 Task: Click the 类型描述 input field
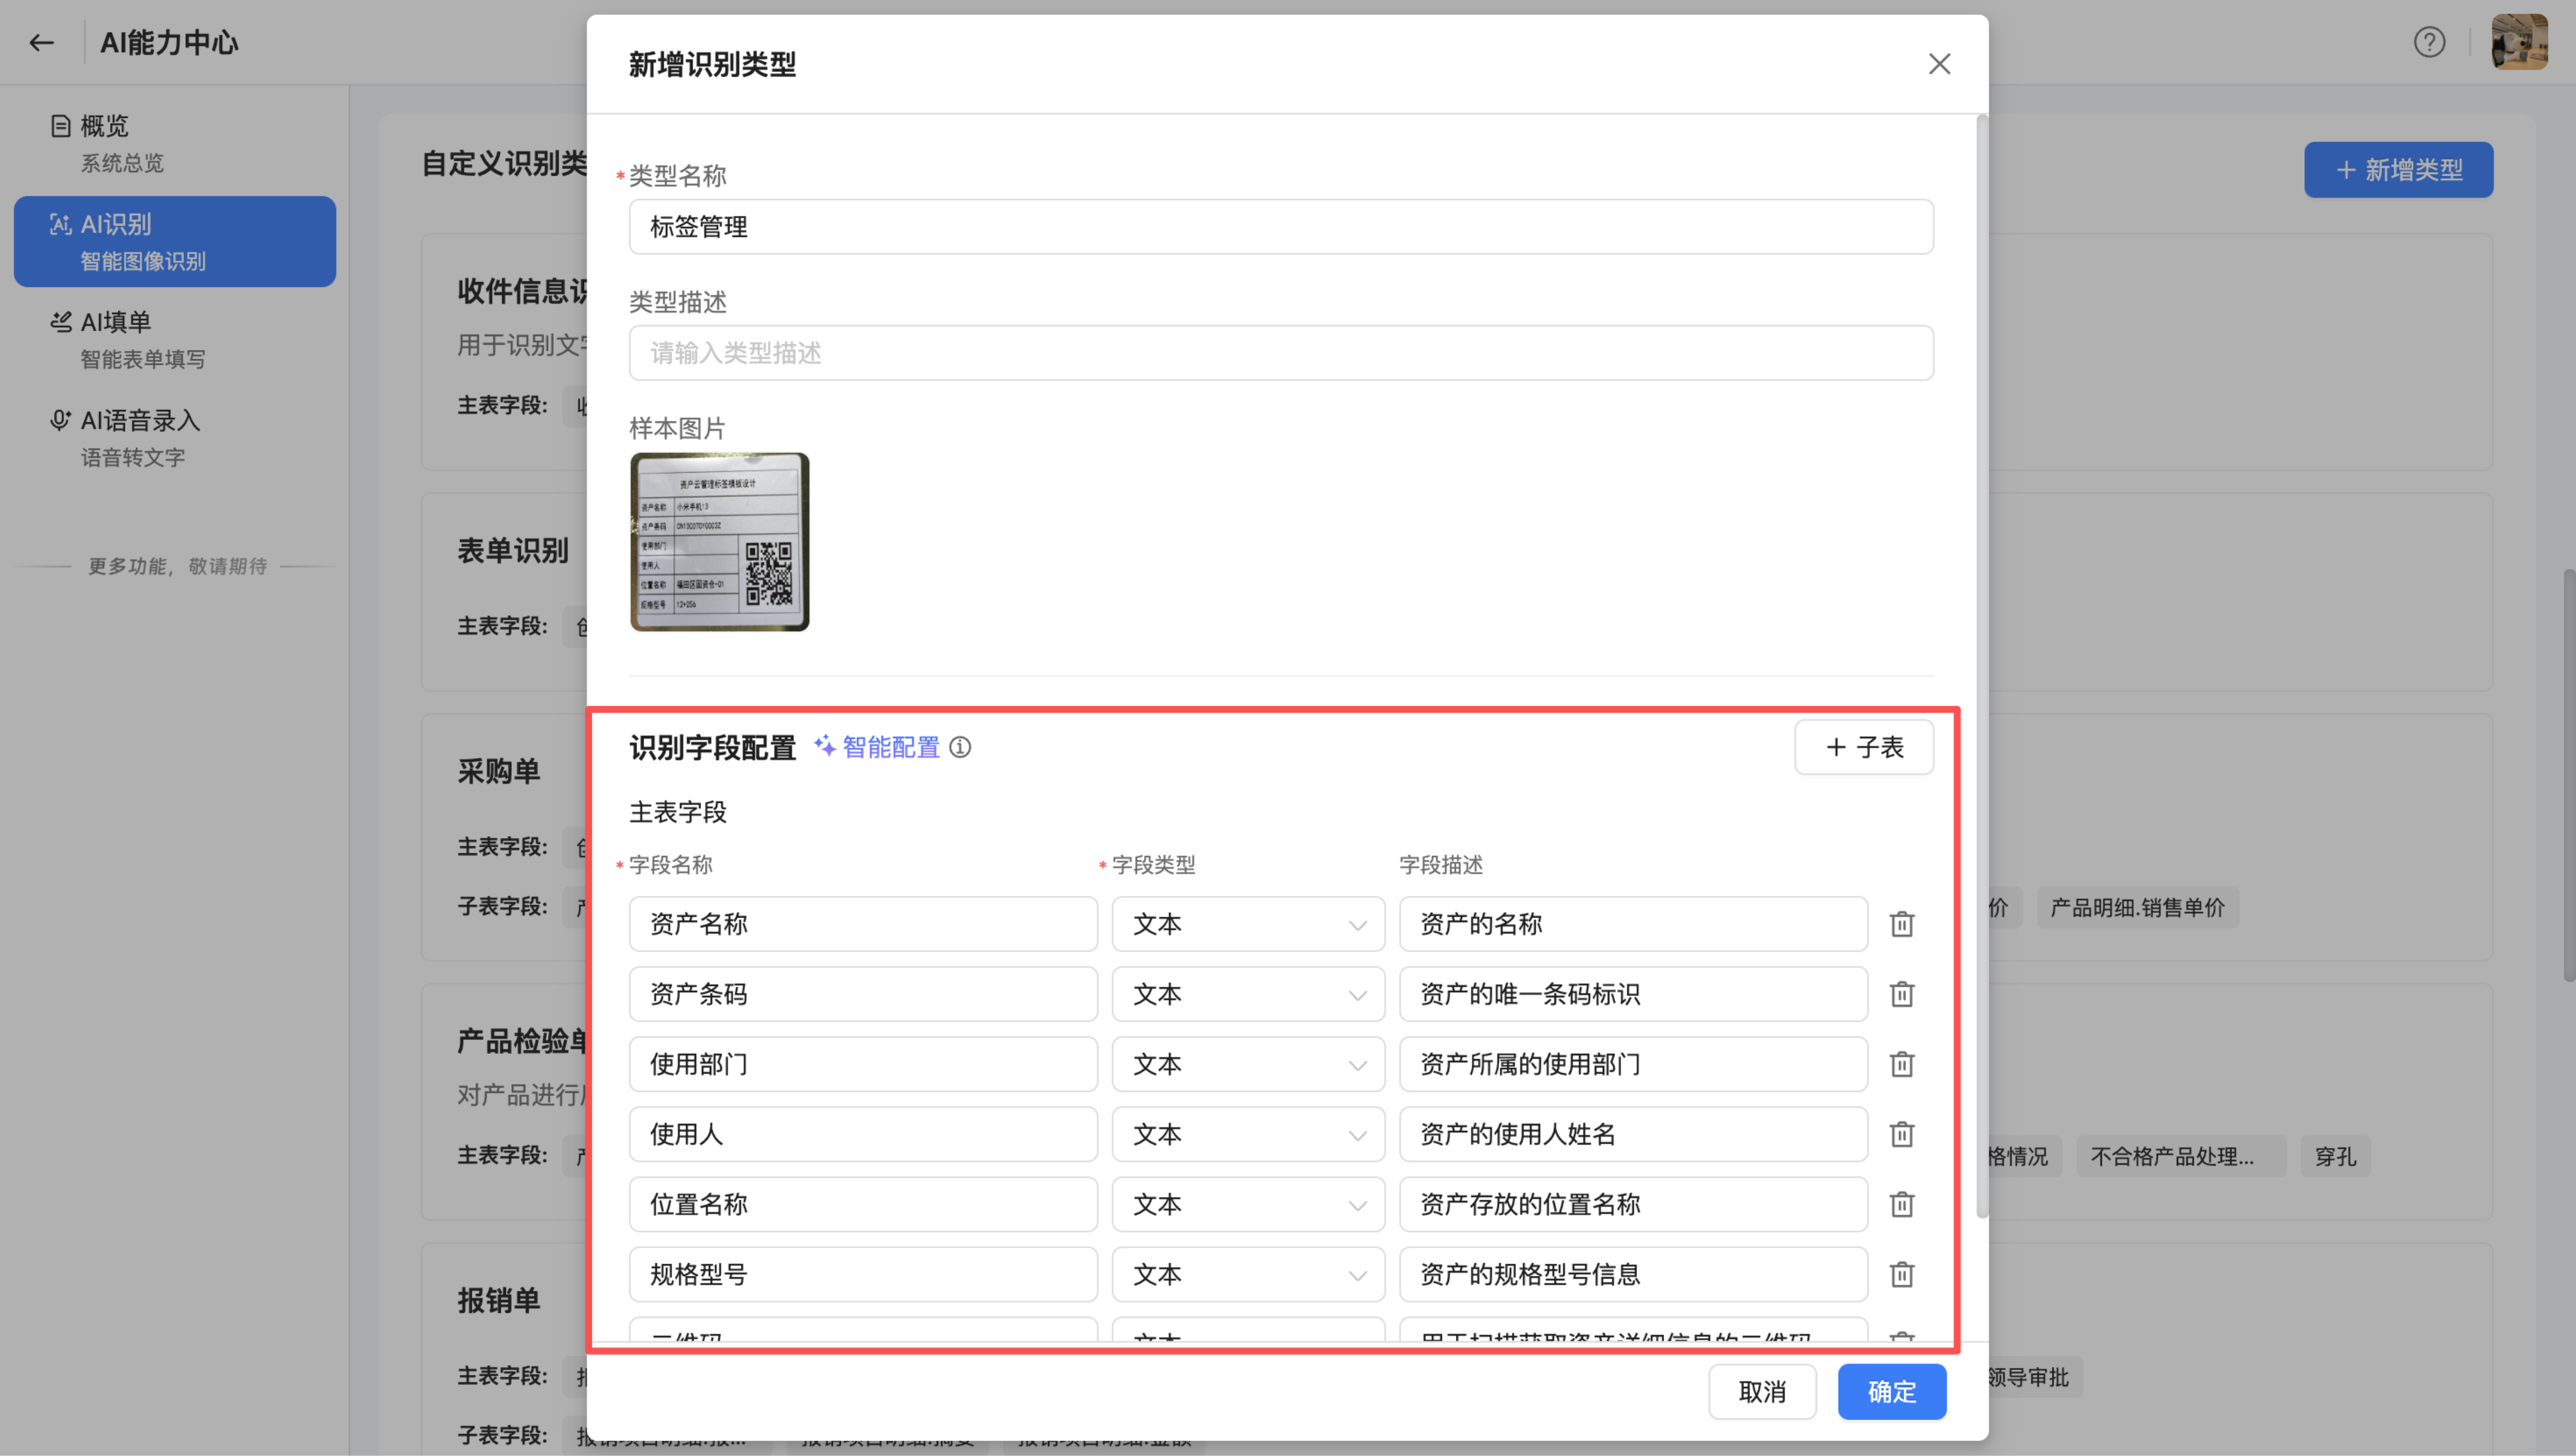tap(1280, 353)
